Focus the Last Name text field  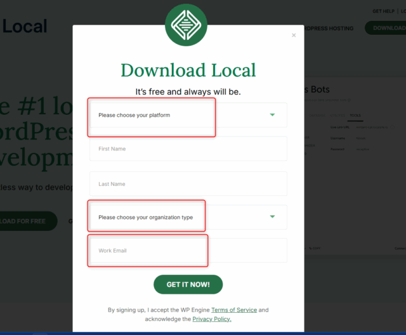tap(188, 184)
